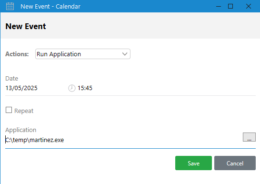Viewport: 260px width, 184px height.
Task: Enable the Repeat checkbox
Action: click(x=9, y=110)
